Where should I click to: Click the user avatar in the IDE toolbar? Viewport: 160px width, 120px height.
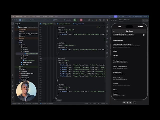click(x=107, y=20)
